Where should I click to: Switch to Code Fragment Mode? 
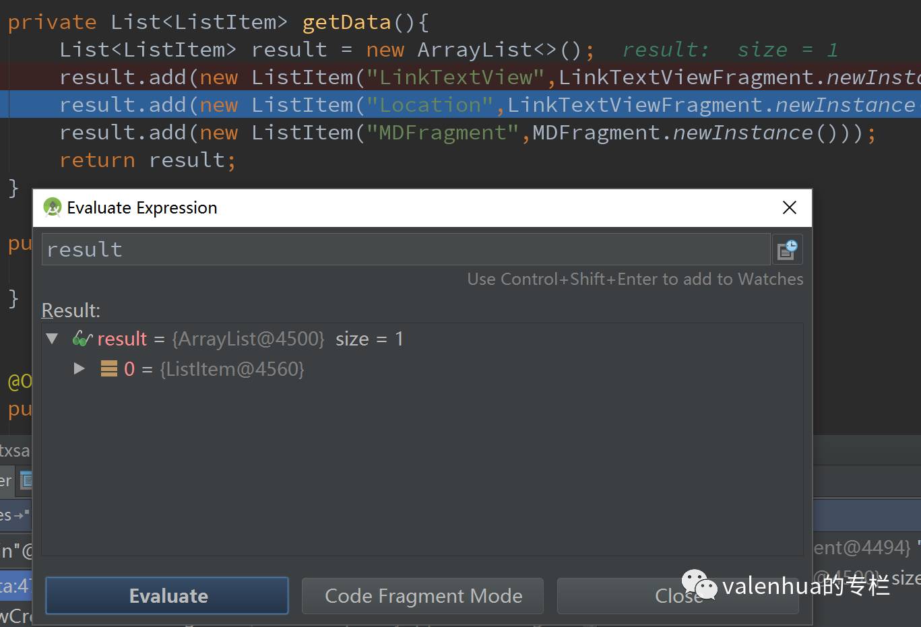tap(422, 596)
